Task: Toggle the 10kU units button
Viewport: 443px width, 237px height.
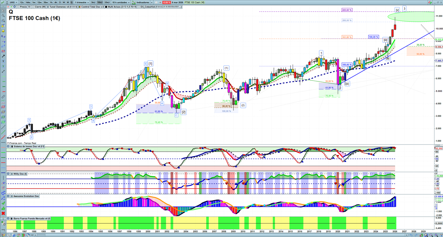Action: pyautogui.click(x=100, y=2)
